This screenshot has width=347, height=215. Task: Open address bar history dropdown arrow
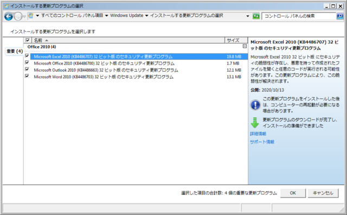[x=248, y=16]
